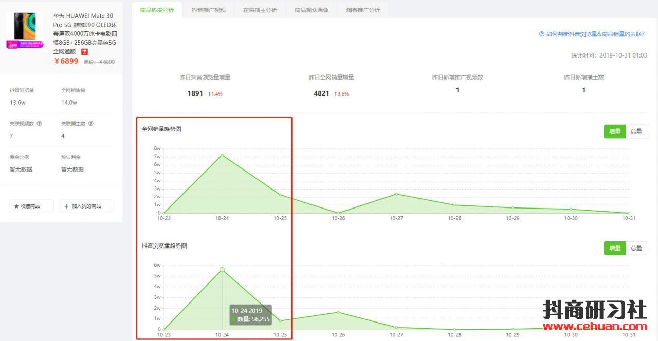The height and width of the screenshot is (341, 658).
Task: Open the Huawei Mate 30 product thumbnail
Action: pyautogui.click(x=25, y=30)
